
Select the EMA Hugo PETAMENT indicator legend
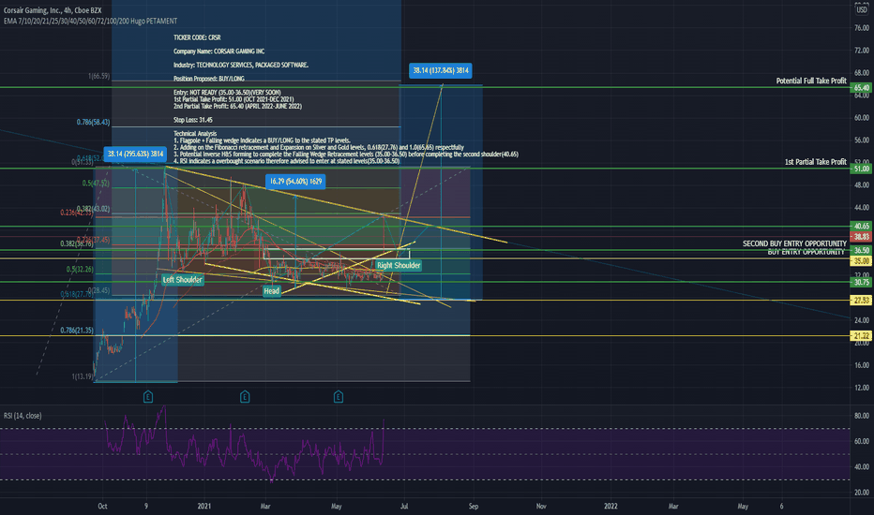tap(90, 22)
